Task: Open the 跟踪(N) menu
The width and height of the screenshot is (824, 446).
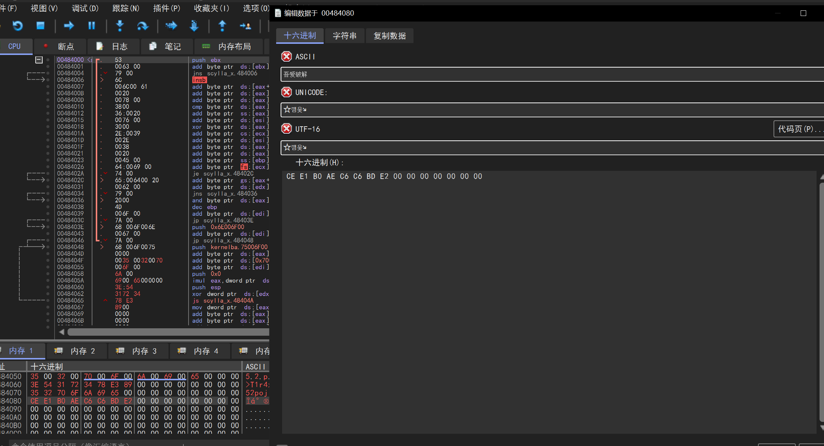Action: tap(126, 8)
